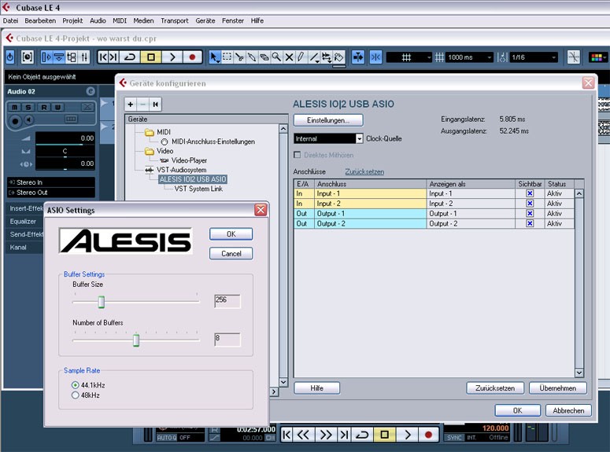Click the Übernehmen button
The height and width of the screenshot is (452, 610).
tap(558, 388)
